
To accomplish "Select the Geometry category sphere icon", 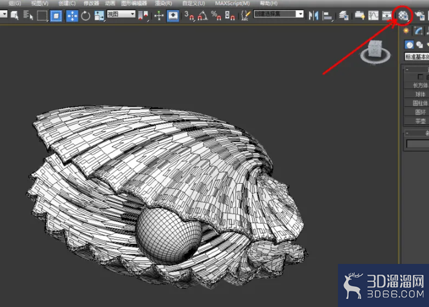I will (x=410, y=45).
